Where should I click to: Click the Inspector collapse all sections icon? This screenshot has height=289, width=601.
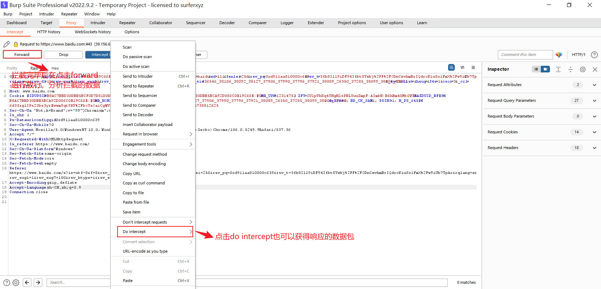(570, 69)
